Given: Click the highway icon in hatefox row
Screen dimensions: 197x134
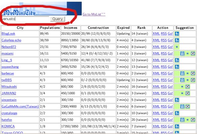Looking at the screenshot, I should coord(182,120).
